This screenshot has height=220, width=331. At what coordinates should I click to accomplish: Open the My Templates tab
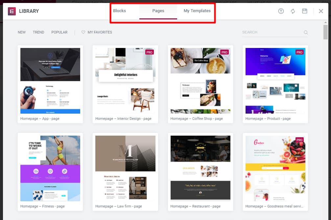[197, 11]
